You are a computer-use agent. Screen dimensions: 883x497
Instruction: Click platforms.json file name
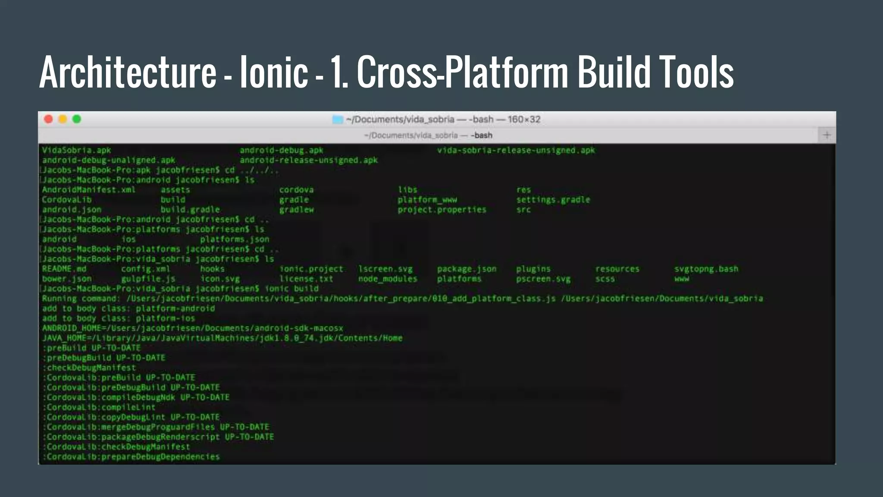coord(235,239)
